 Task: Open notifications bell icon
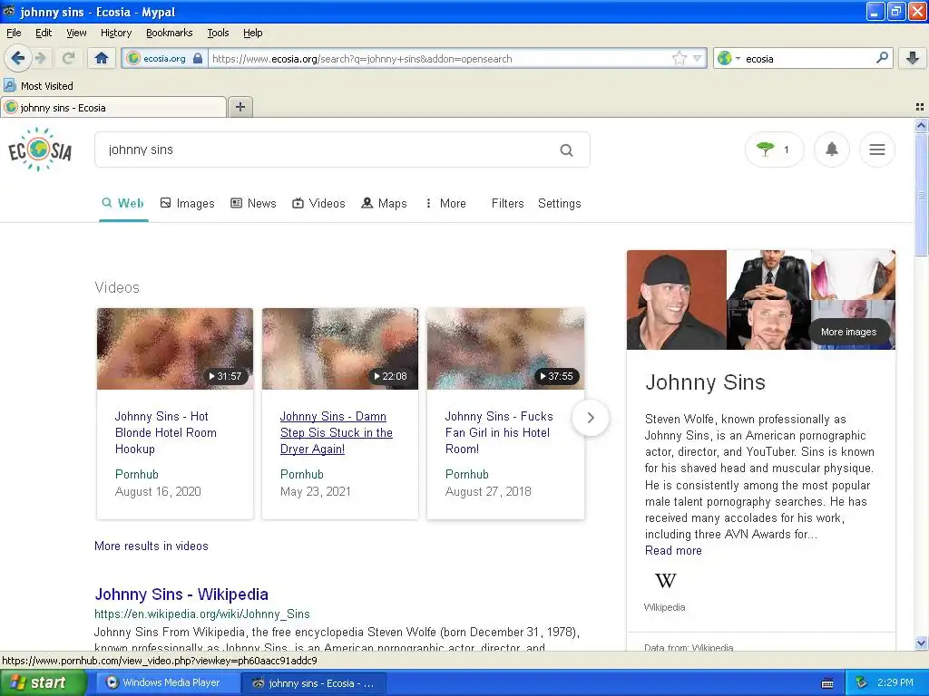click(832, 150)
